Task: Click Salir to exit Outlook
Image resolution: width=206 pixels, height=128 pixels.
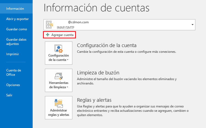Action: point(9,95)
